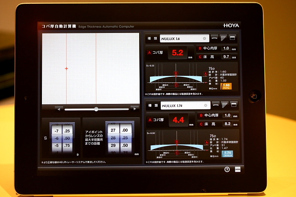Click the window panel icon for NULUX 1.6
This screenshot has width=296, height=197.
tap(232, 38)
